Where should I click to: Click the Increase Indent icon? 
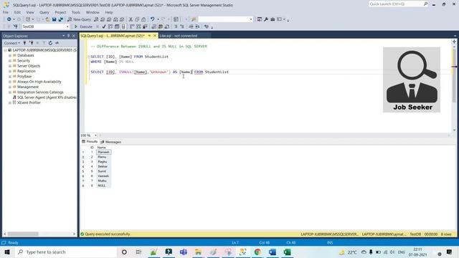[x=197, y=27]
